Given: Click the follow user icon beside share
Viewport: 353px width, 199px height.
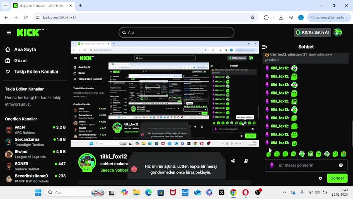Looking at the screenshot, I should (x=246, y=161).
